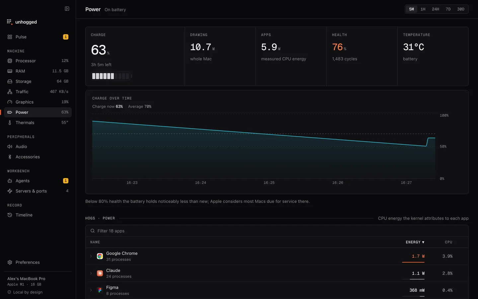The height and width of the screenshot is (299, 478).
Task: Select the 7D time range
Action: pyautogui.click(x=448, y=9)
